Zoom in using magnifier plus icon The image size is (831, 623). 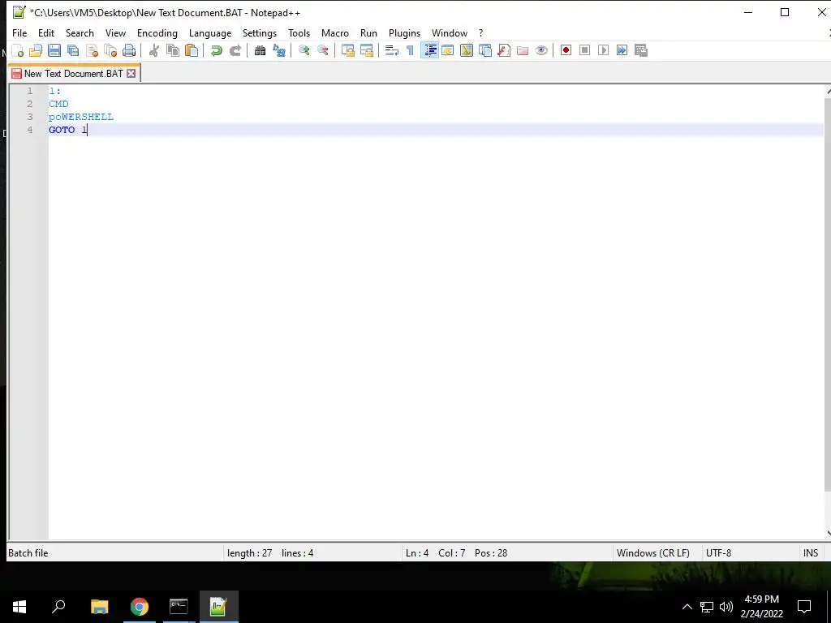[304, 50]
